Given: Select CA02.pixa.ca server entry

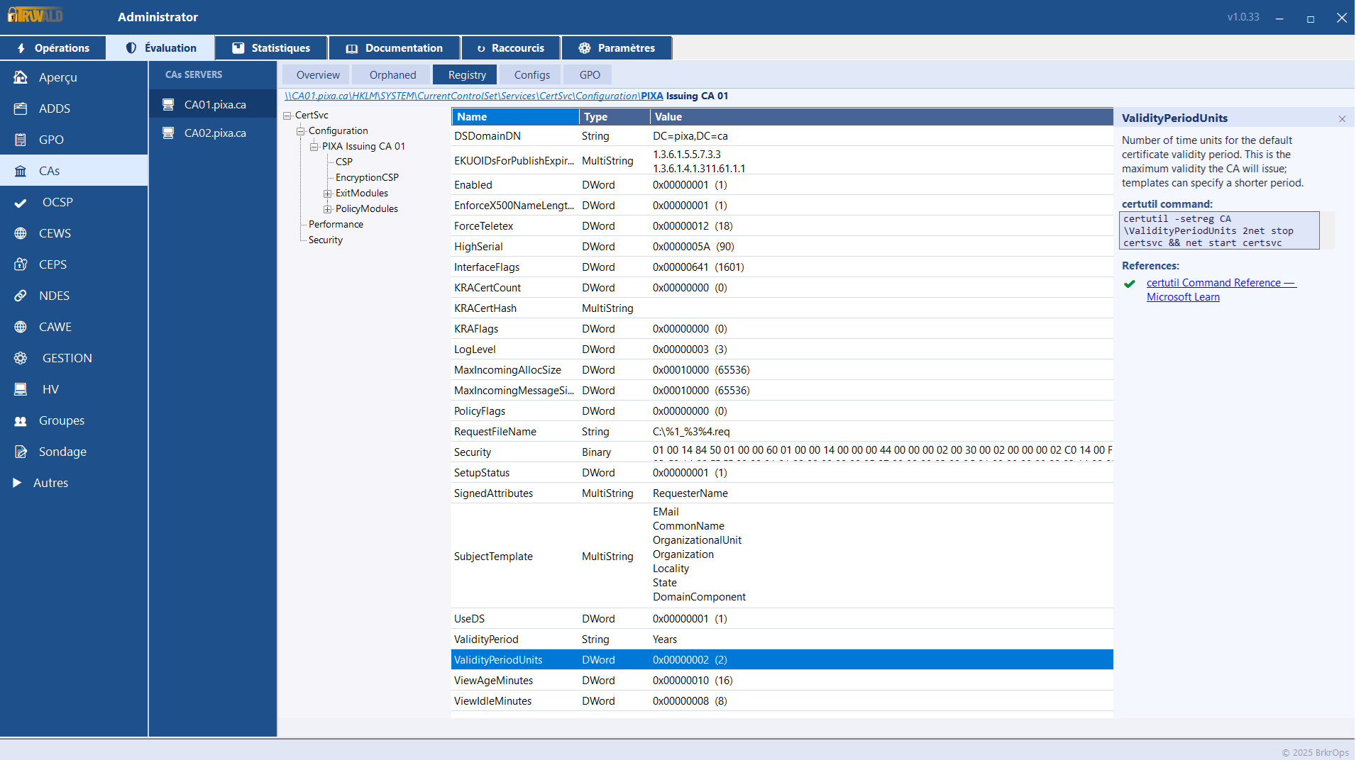Looking at the screenshot, I should pyautogui.click(x=213, y=133).
